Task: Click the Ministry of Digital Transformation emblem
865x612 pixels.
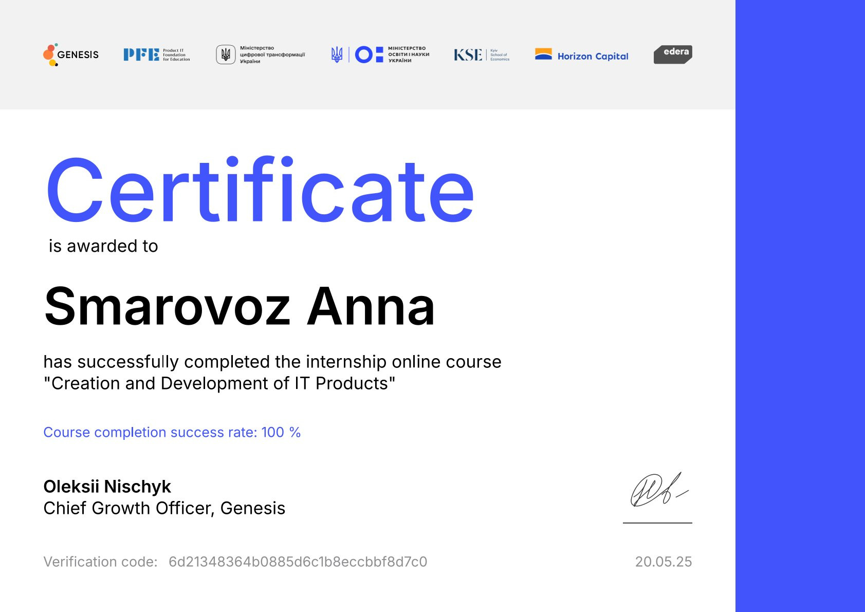Action: pyautogui.click(x=226, y=54)
